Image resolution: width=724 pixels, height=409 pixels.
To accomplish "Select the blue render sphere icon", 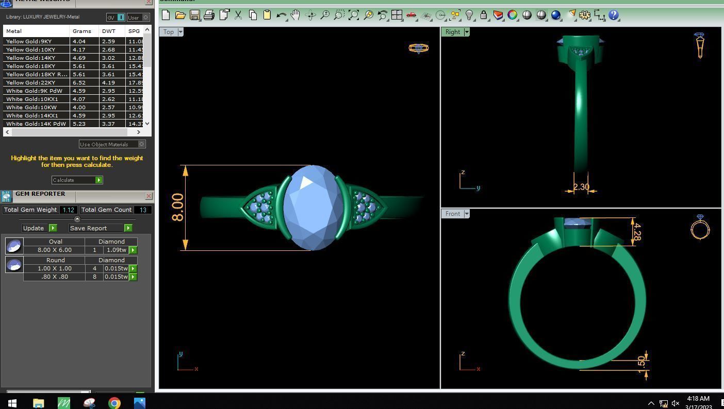I will pyautogui.click(x=556, y=15).
